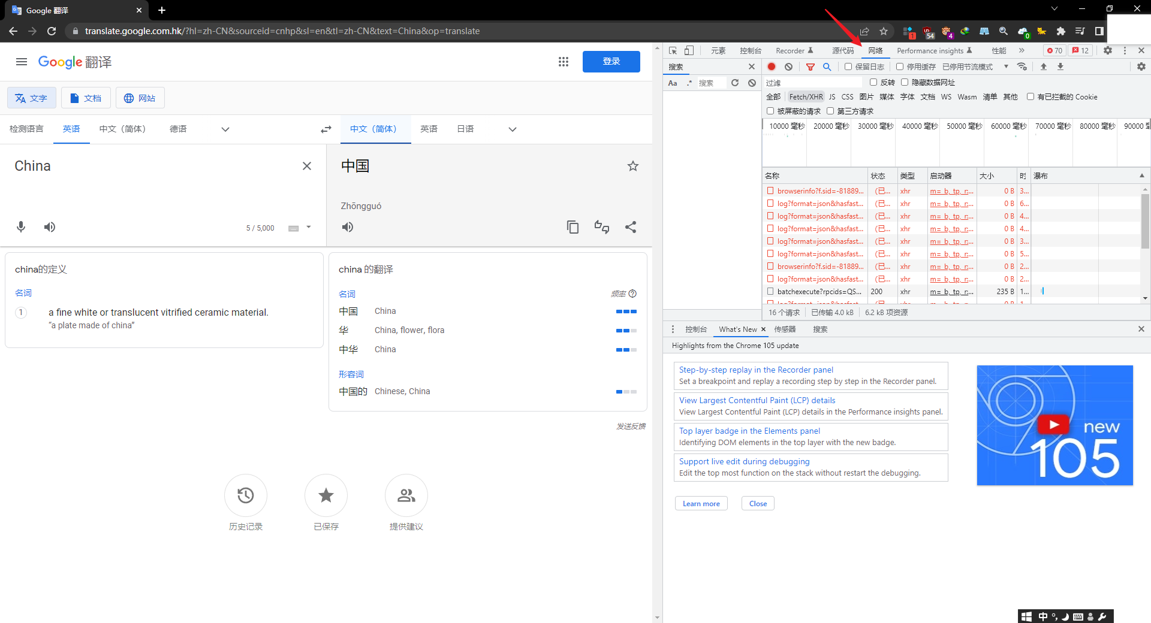Click the Chrome 105 video thumbnail
The width and height of the screenshot is (1151, 623).
1054,425
